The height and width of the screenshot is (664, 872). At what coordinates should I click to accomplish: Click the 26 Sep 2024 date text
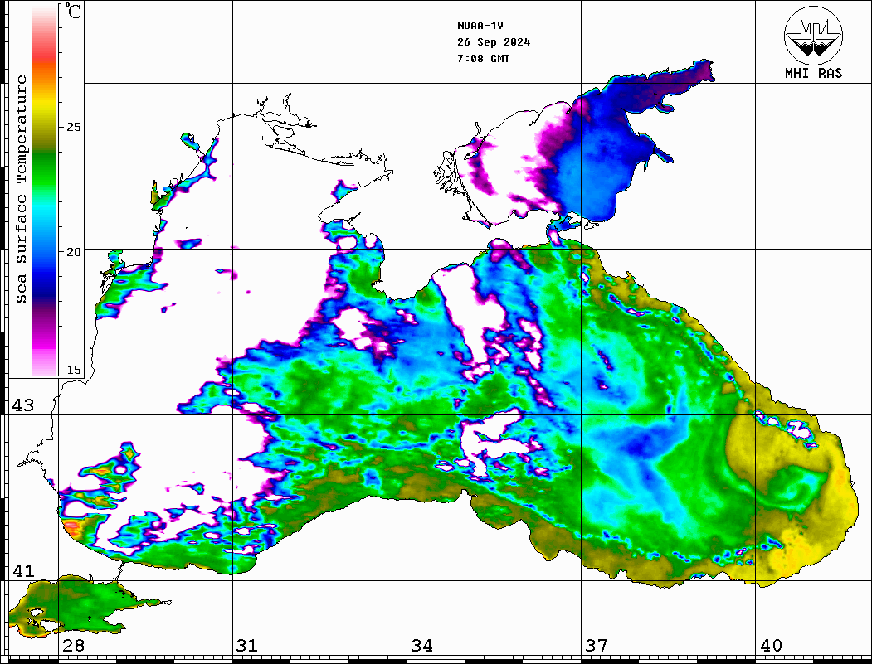(494, 42)
